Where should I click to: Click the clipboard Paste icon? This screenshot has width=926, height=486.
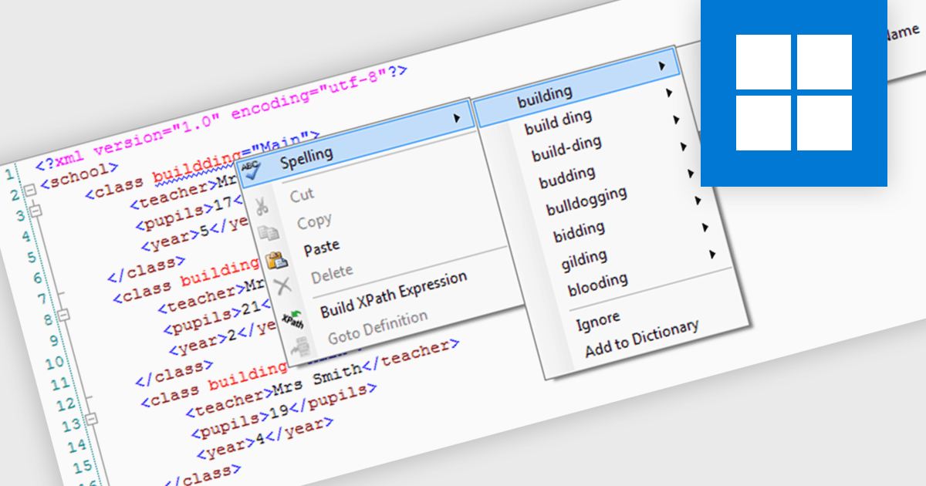[276, 261]
